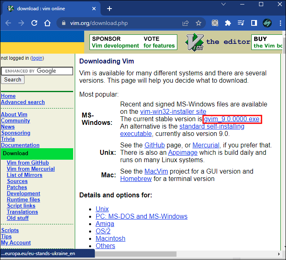Open My Account link

click(16, 243)
